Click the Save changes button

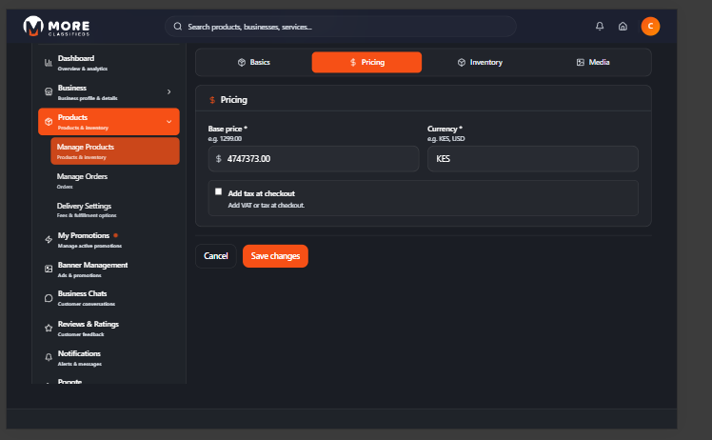tap(275, 256)
